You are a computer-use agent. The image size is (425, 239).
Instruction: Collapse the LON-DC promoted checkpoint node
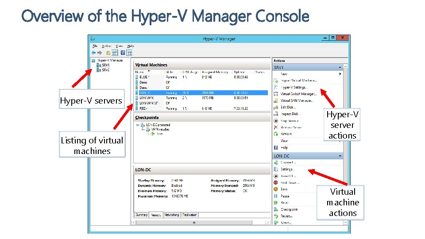138,125
